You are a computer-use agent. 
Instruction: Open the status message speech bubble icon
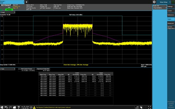click(31, 107)
